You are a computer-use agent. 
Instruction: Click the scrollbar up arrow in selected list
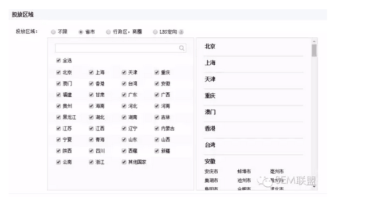[314, 41]
